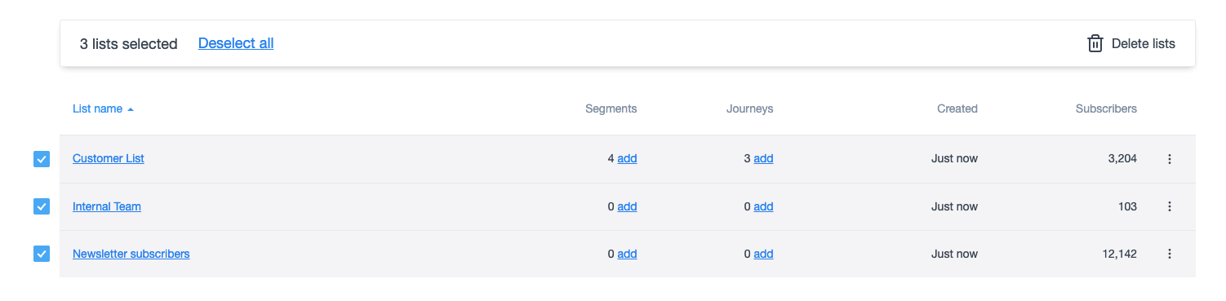Open the Newsletter subscribers list link
Image resolution: width=1226 pixels, height=301 pixels.
point(131,254)
